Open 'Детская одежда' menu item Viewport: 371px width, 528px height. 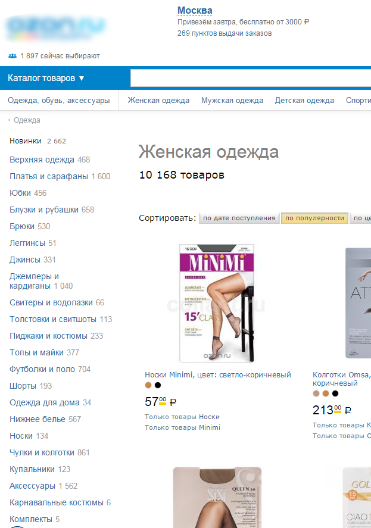tap(304, 101)
